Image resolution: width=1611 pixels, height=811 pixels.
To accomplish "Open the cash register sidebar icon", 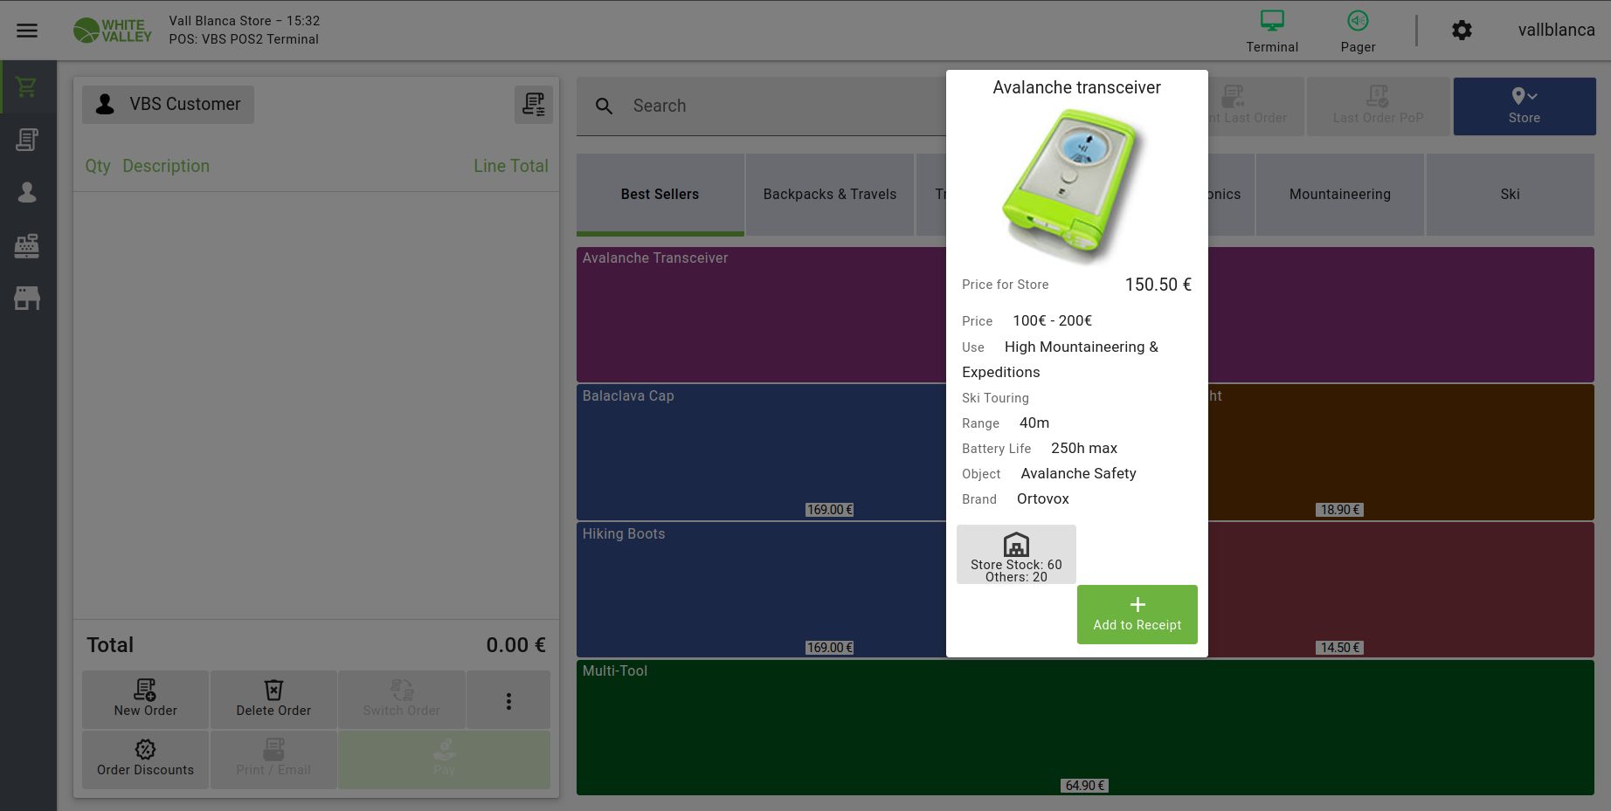I will [27, 246].
